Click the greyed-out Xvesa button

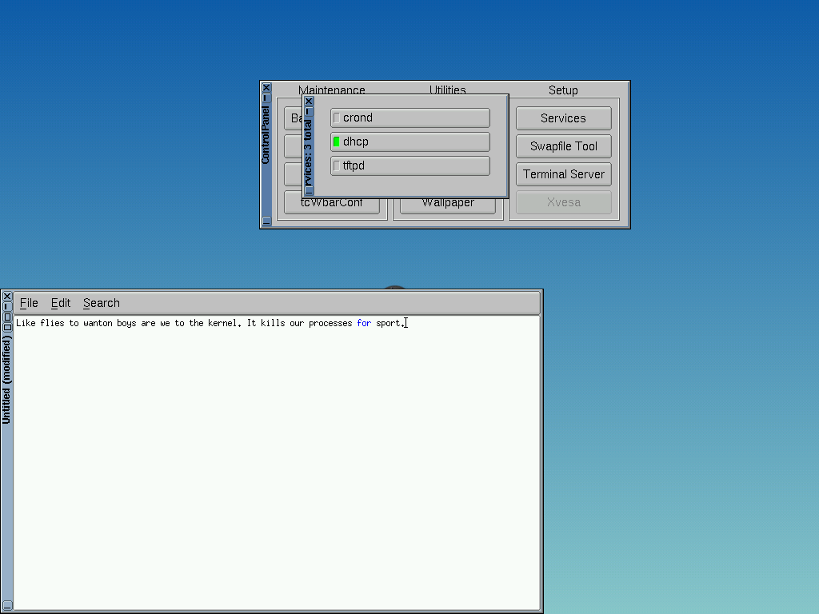564,202
